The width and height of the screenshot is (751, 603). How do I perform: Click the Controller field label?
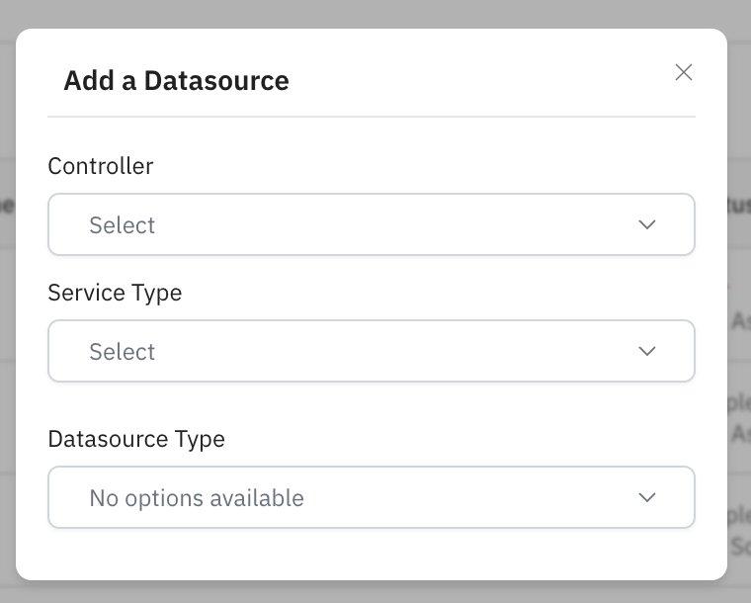(100, 166)
